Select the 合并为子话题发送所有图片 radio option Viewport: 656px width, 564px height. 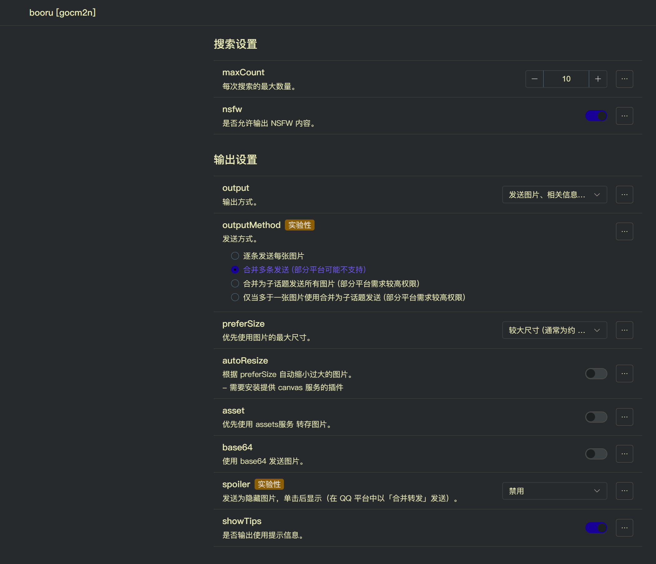point(235,284)
